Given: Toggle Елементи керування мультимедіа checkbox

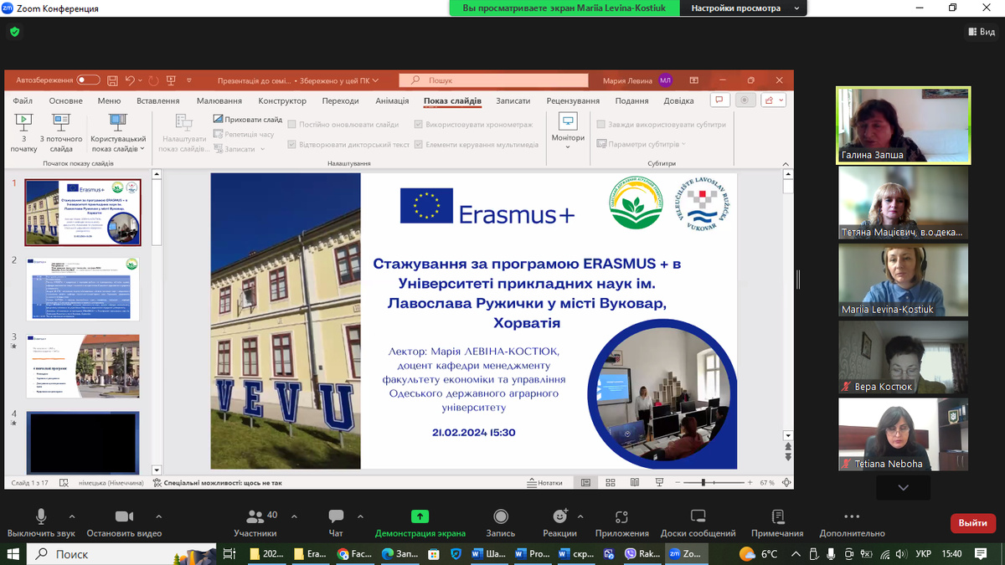Looking at the screenshot, I should [419, 144].
